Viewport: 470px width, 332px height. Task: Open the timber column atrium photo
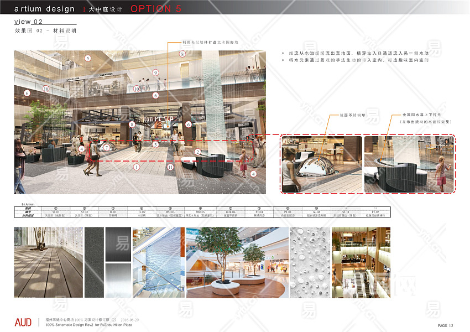click(x=361, y=262)
